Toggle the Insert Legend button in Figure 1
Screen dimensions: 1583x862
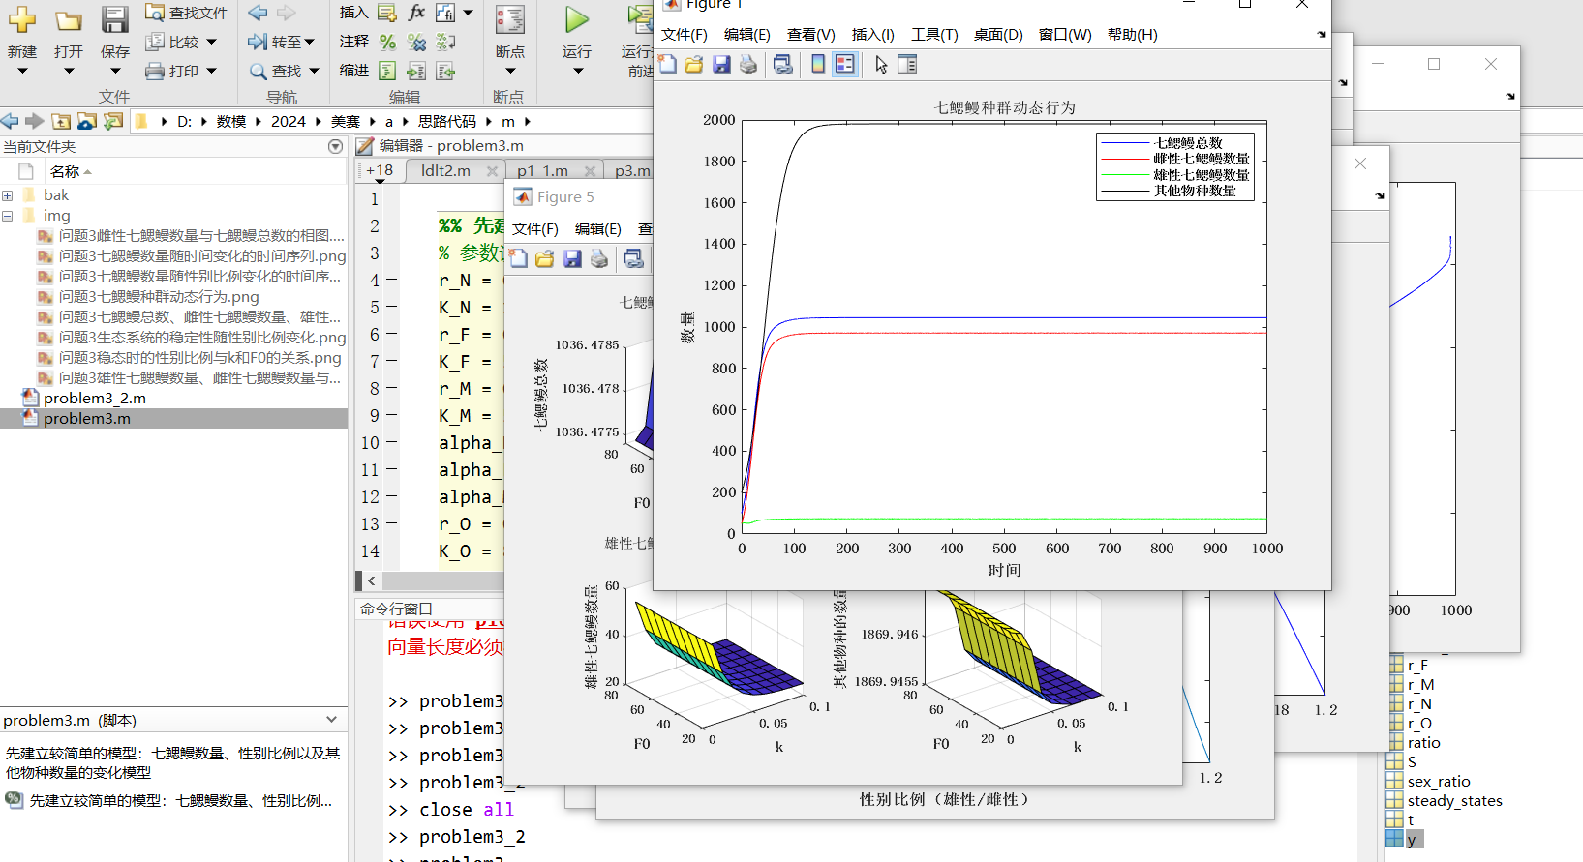tap(845, 65)
